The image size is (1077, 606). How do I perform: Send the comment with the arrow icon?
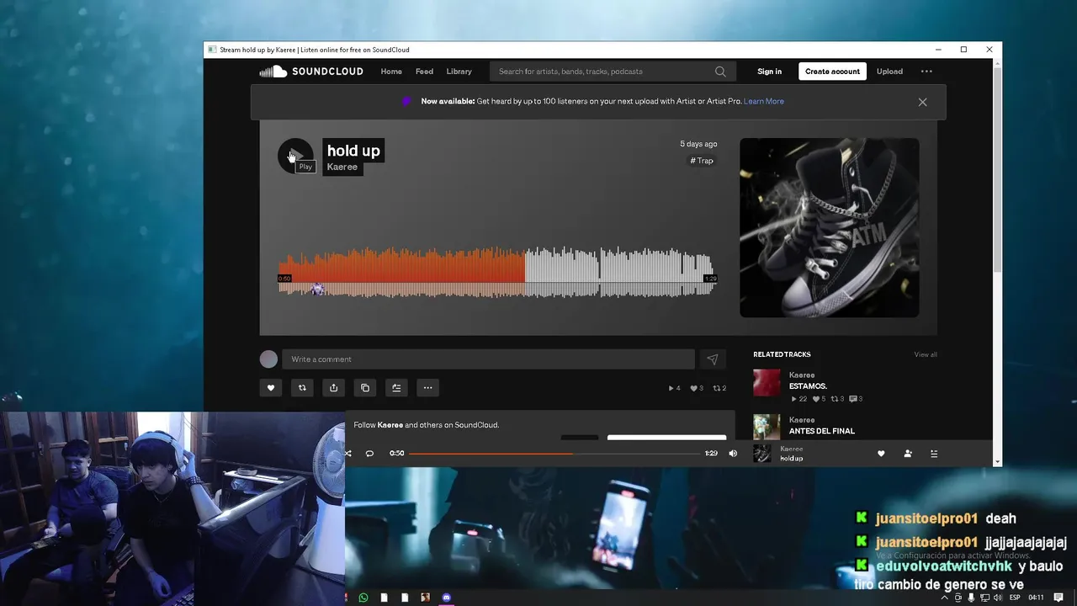(x=713, y=359)
